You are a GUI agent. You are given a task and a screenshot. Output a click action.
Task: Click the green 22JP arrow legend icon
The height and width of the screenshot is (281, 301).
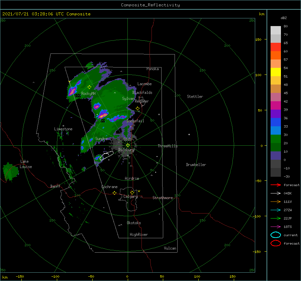point(276,218)
